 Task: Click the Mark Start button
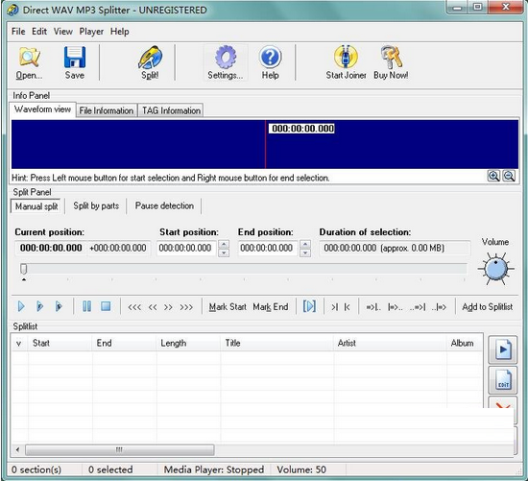(x=228, y=307)
